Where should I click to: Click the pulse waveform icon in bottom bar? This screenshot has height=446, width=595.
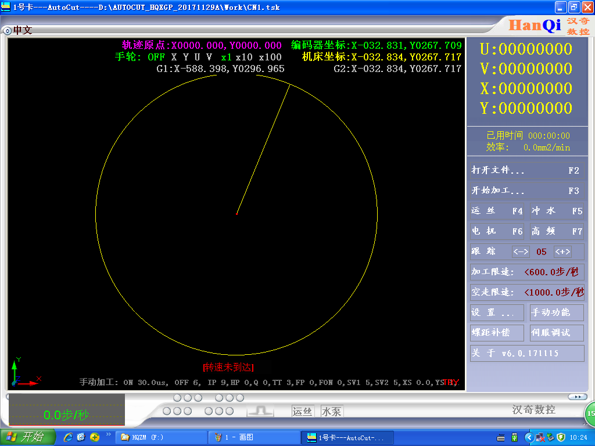260,411
